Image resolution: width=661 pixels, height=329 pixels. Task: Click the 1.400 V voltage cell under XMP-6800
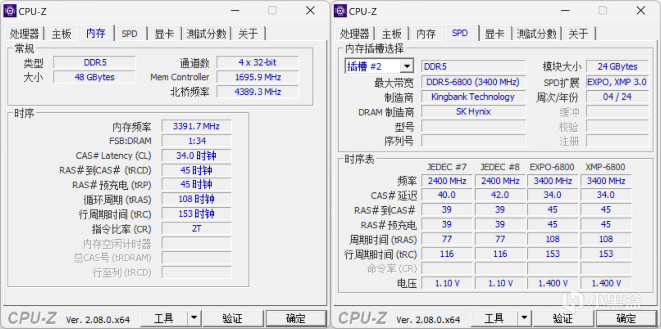click(606, 283)
